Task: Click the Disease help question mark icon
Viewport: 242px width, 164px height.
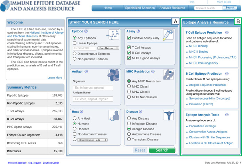Action: 141,112
